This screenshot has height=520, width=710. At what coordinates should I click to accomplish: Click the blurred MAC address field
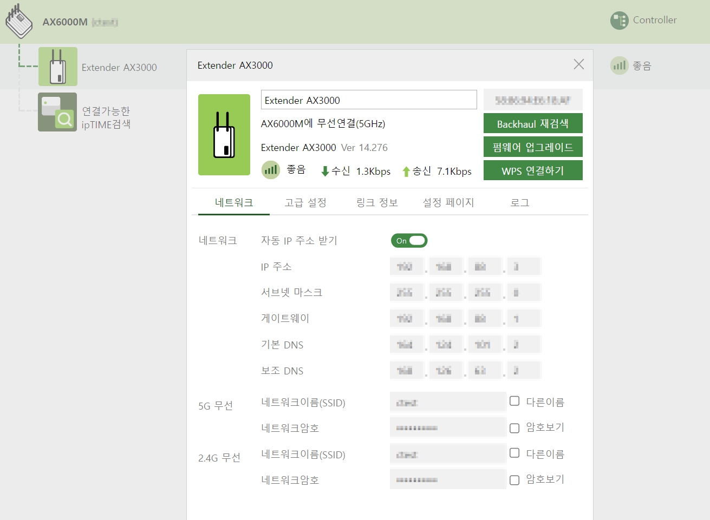pyautogui.click(x=533, y=100)
